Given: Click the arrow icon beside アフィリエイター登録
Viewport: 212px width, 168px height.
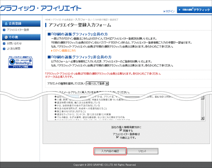Looking at the screenshot, I should [x=4, y=30].
